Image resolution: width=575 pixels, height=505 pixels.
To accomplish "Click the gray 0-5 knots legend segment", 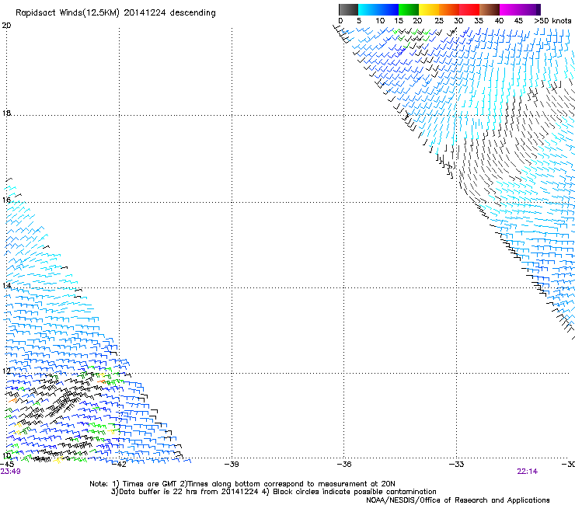I will click(x=348, y=9).
